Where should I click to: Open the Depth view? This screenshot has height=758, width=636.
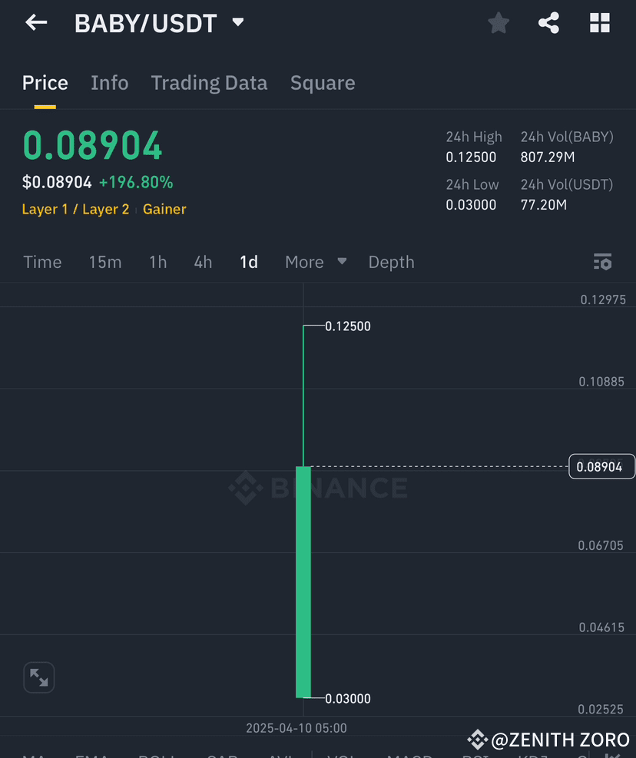pyautogui.click(x=391, y=262)
